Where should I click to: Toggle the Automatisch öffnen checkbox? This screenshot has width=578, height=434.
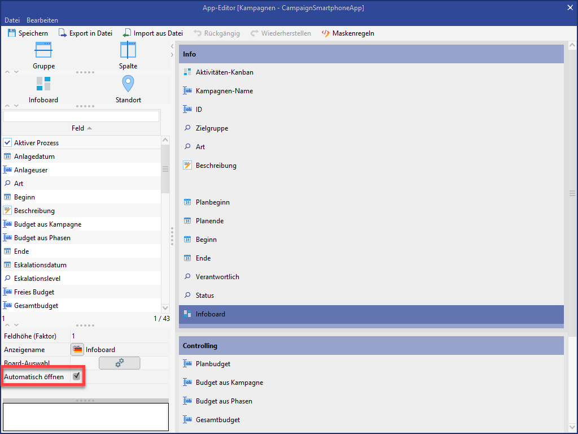click(x=77, y=376)
